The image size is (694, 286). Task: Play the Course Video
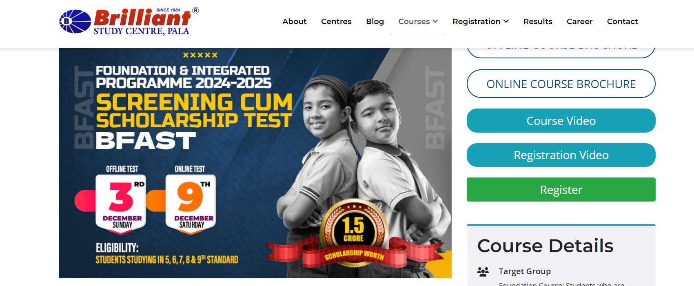pos(561,121)
